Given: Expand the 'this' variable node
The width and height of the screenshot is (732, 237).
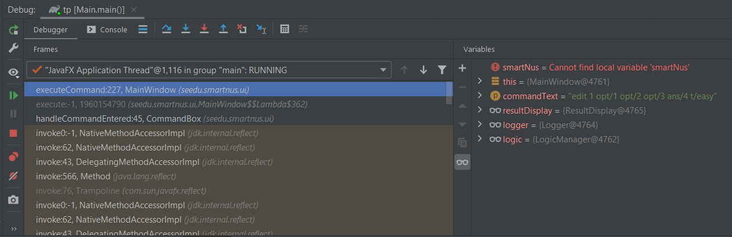Looking at the screenshot, I should pos(480,81).
